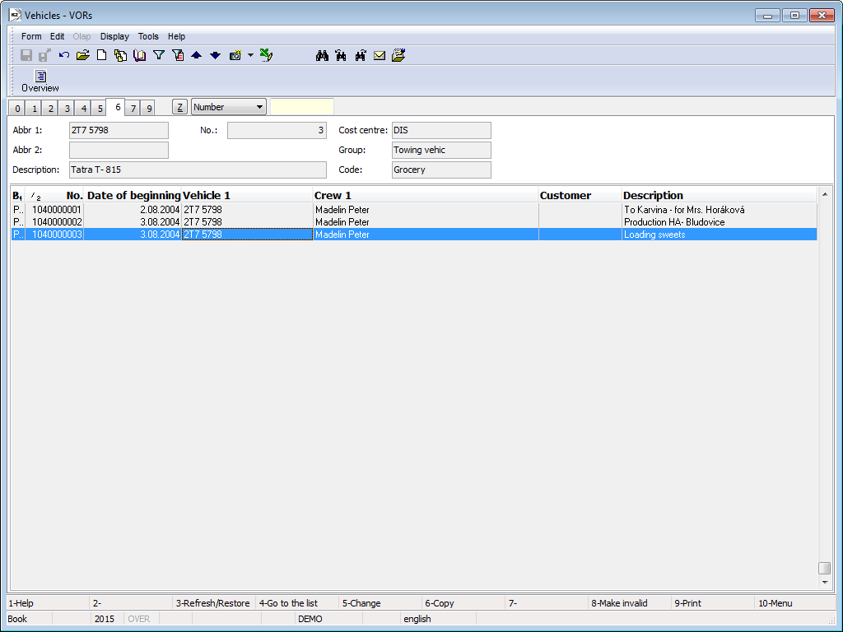
Task: Select row number 1040000001
Action: click(x=414, y=210)
